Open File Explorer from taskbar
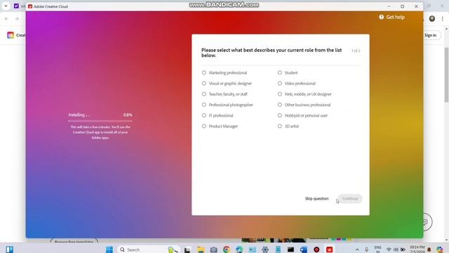Screen dimensions: 449x253 [201, 249]
